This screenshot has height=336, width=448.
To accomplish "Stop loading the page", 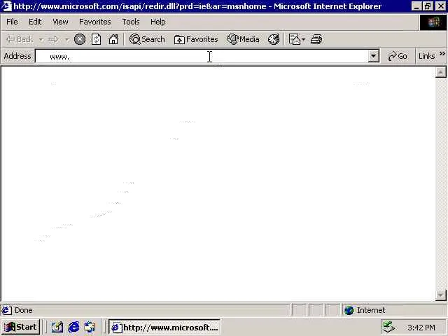I will pos(80,39).
